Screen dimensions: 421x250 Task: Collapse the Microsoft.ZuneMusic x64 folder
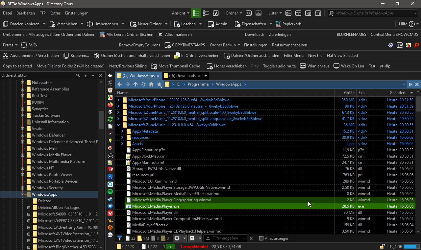118,125
